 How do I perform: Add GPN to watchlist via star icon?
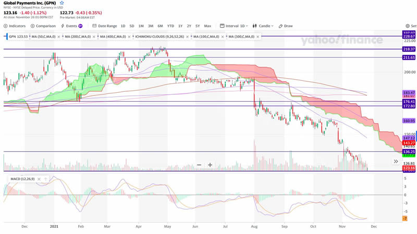pos(62,3)
